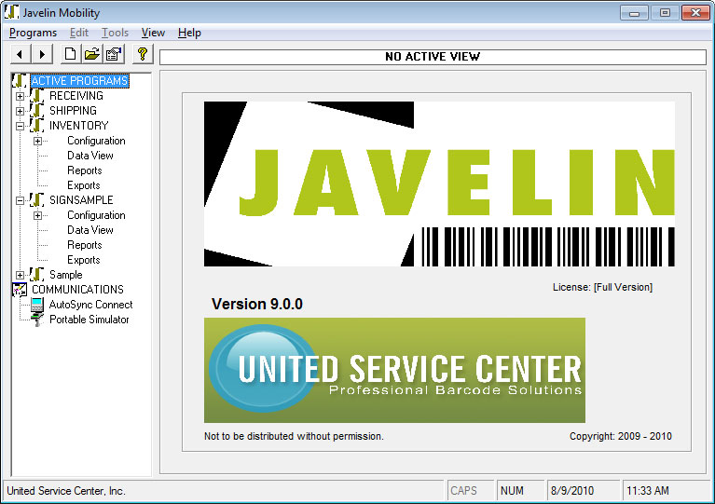The width and height of the screenshot is (715, 504).
Task: Click the Javelin icon next to Sample
Action: [x=37, y=275]
